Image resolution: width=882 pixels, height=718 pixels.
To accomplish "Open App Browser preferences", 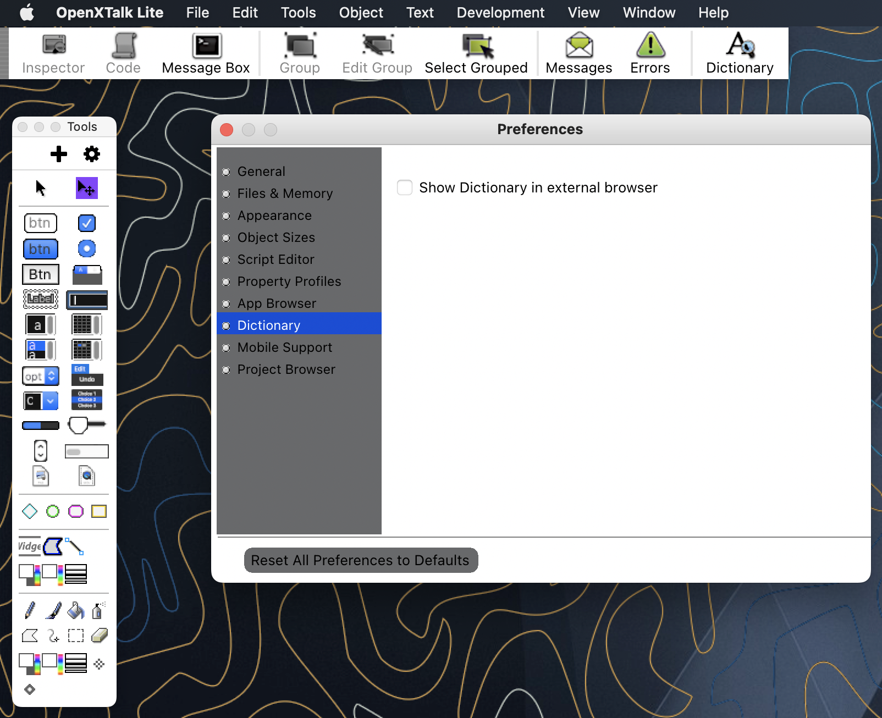I will [x=299, y=303].
